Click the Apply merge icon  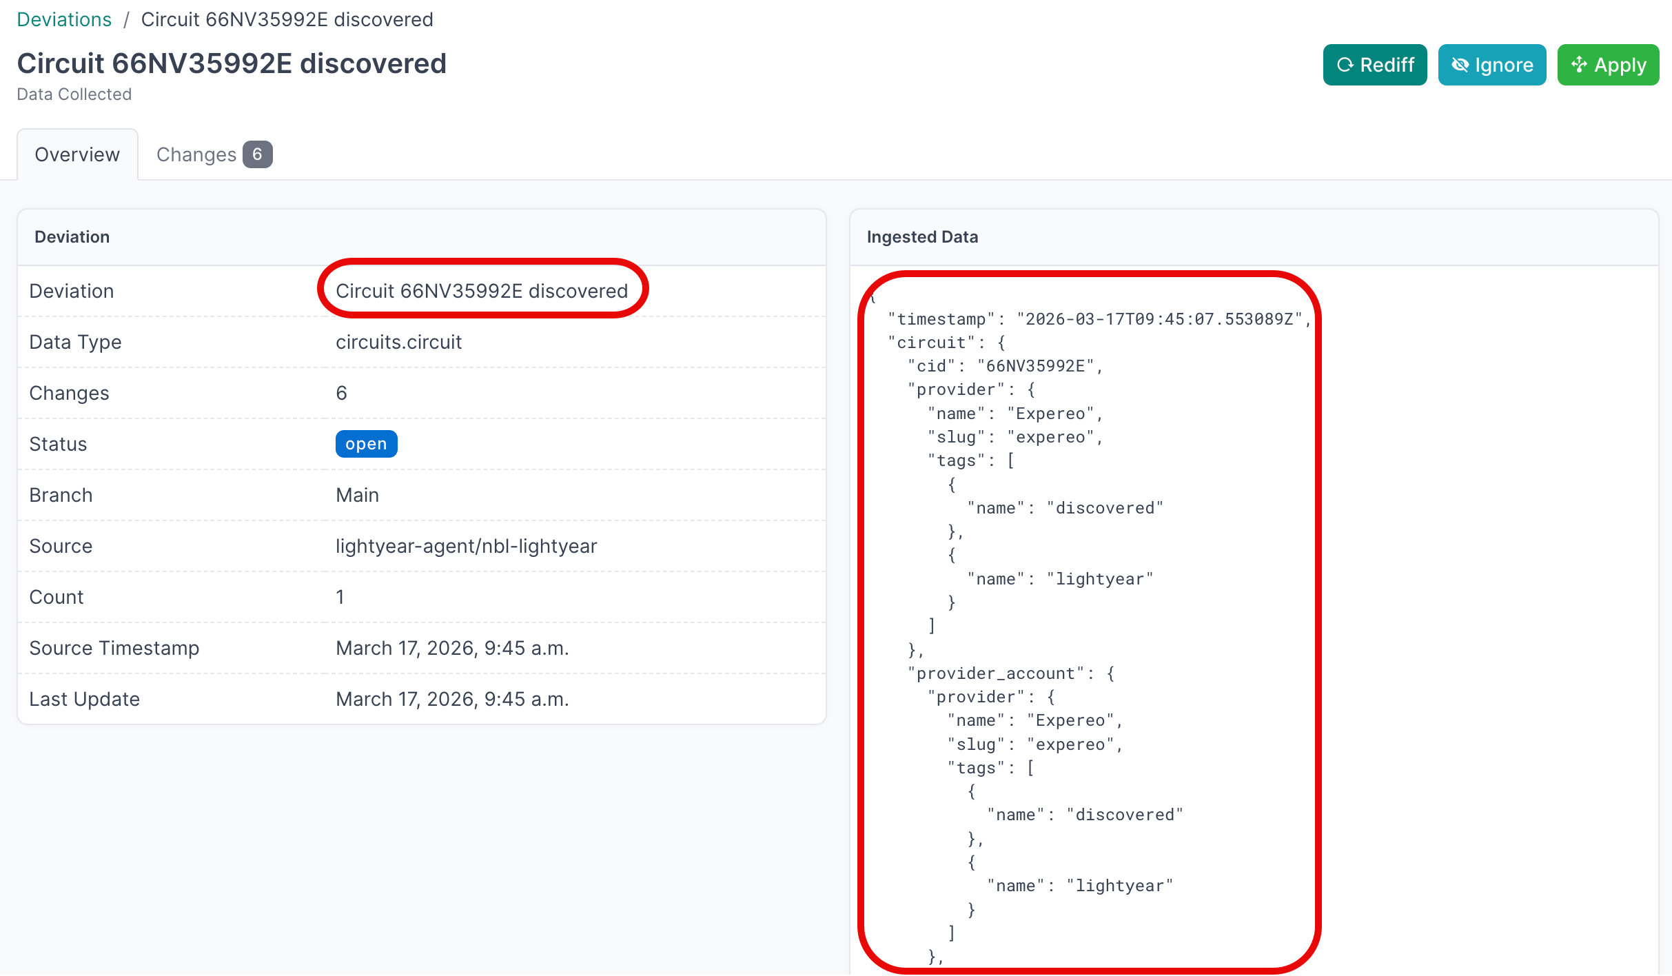1579,65
